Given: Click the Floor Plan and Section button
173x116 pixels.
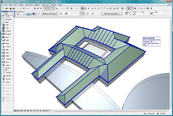Looking at the screenshot, I should click(112, 14).
